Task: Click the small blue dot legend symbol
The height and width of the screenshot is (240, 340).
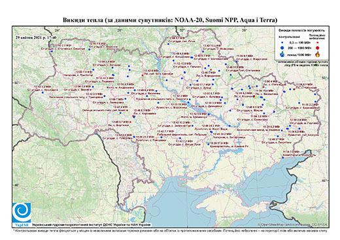Action: point(282,42)
